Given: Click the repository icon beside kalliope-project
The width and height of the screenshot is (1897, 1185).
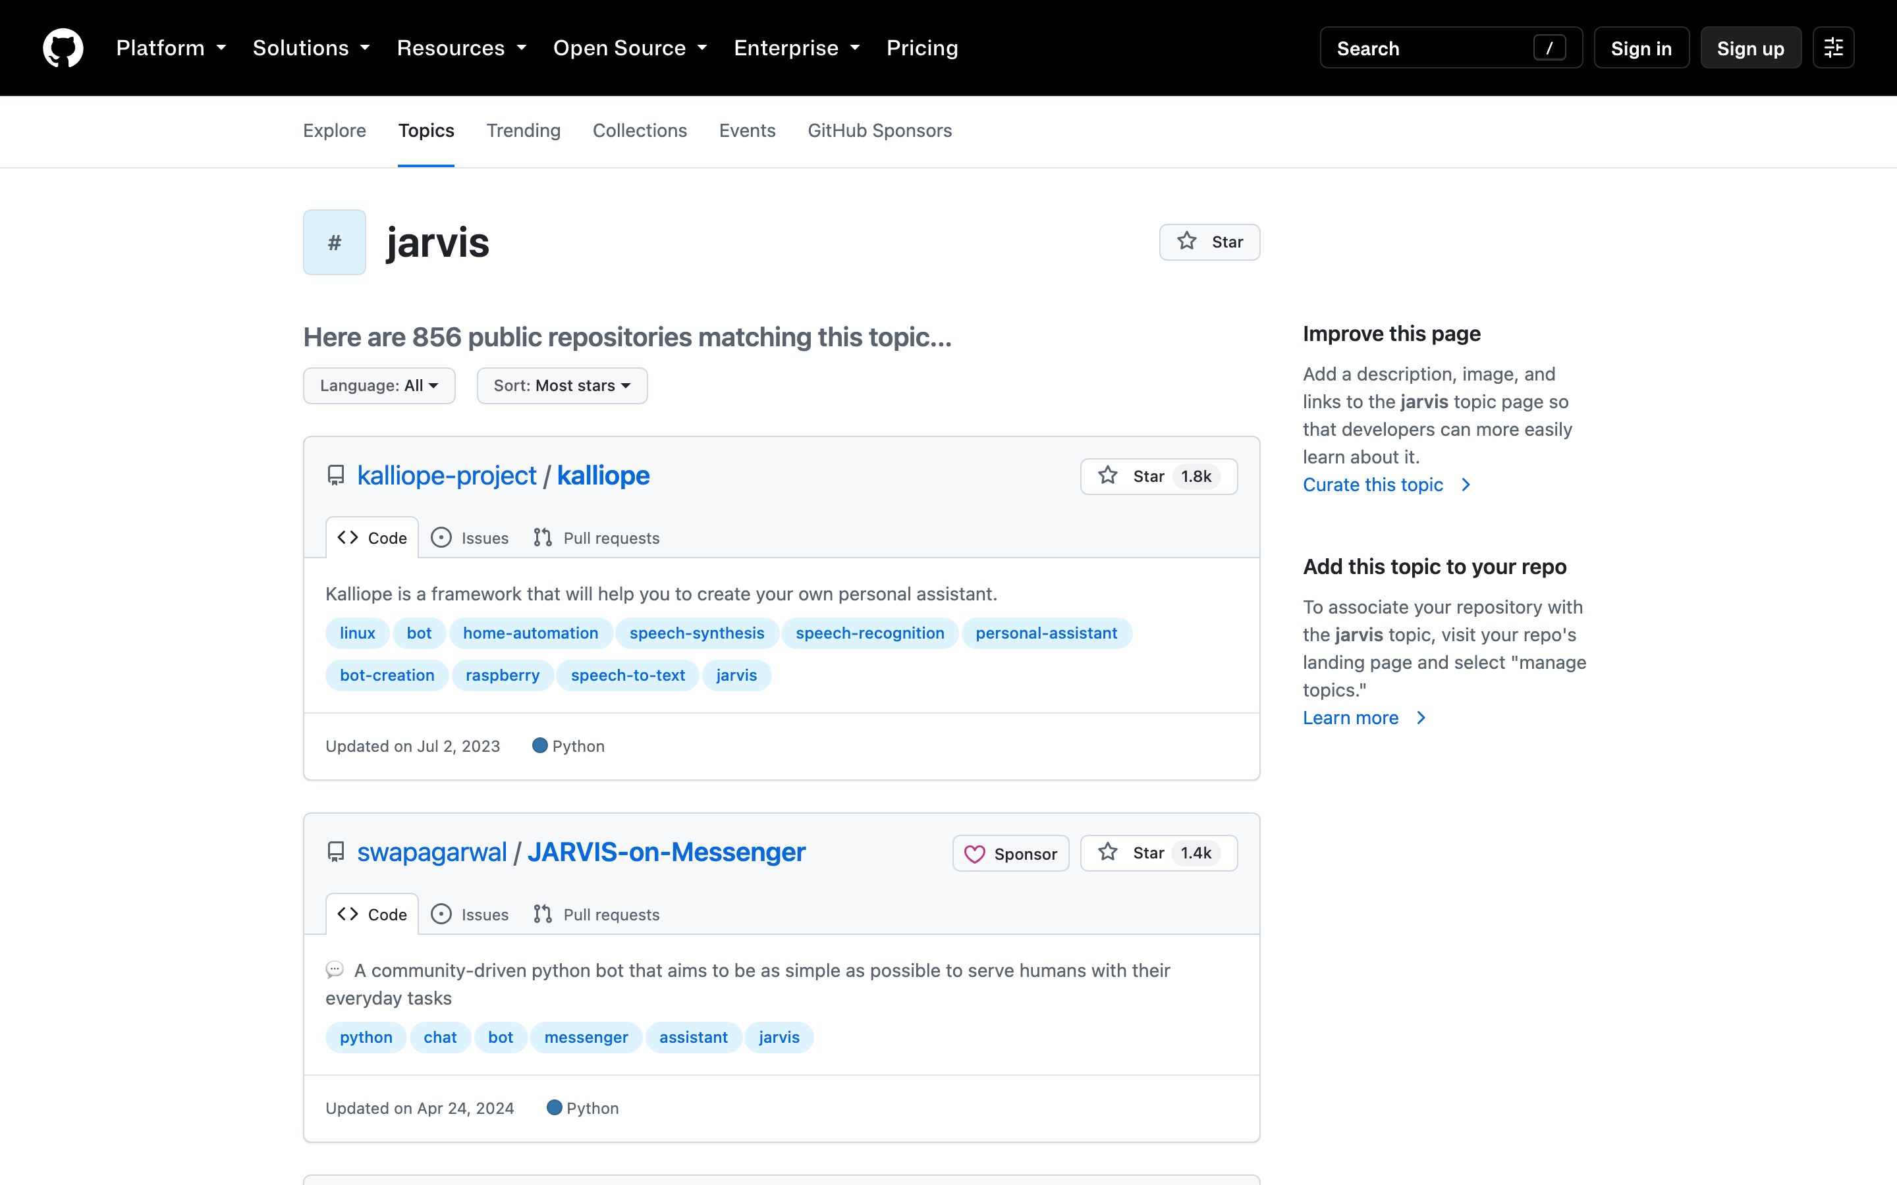Looking at the screenshot, I should 335,476.
